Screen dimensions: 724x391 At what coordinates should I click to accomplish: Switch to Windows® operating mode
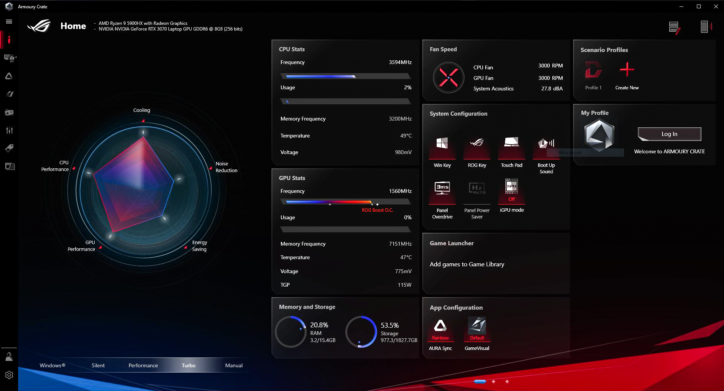tap(52, 365)
